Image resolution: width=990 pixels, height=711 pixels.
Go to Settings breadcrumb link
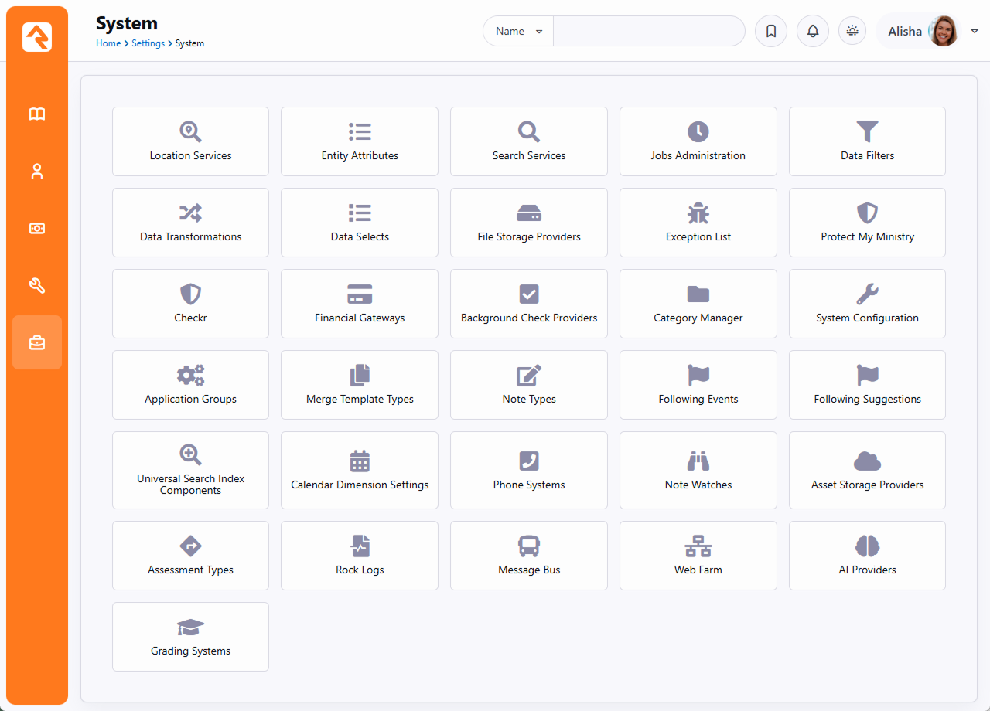click(148, 44)
